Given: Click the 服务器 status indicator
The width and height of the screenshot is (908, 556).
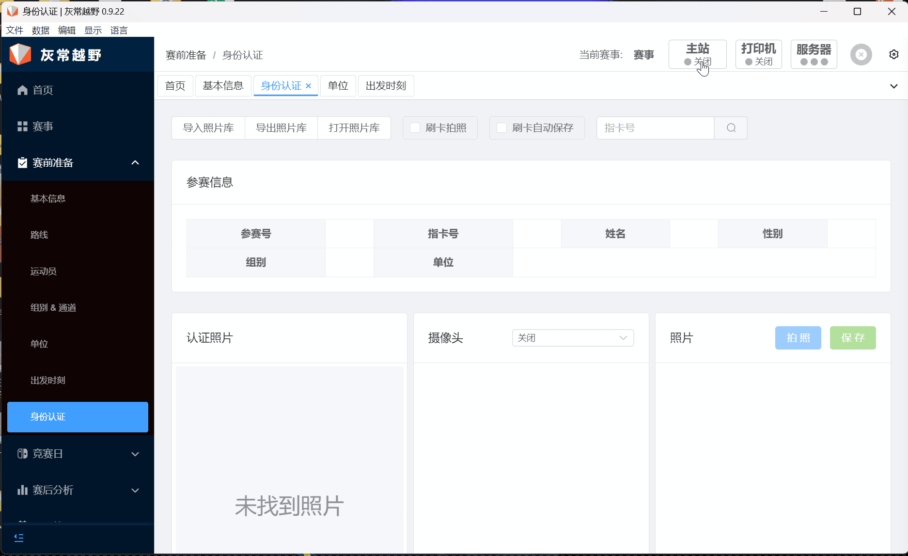Looking at the screenshot, I should point(814,54).
